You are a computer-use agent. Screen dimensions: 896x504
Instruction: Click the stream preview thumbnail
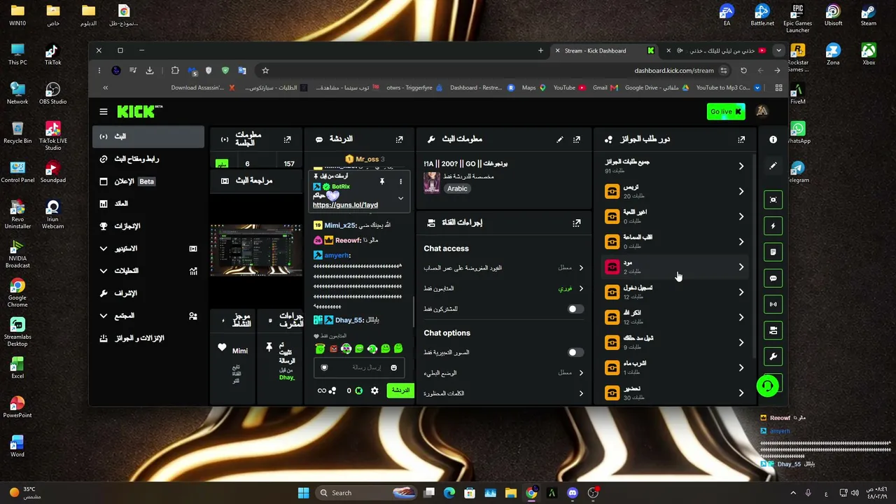(256, 250)
